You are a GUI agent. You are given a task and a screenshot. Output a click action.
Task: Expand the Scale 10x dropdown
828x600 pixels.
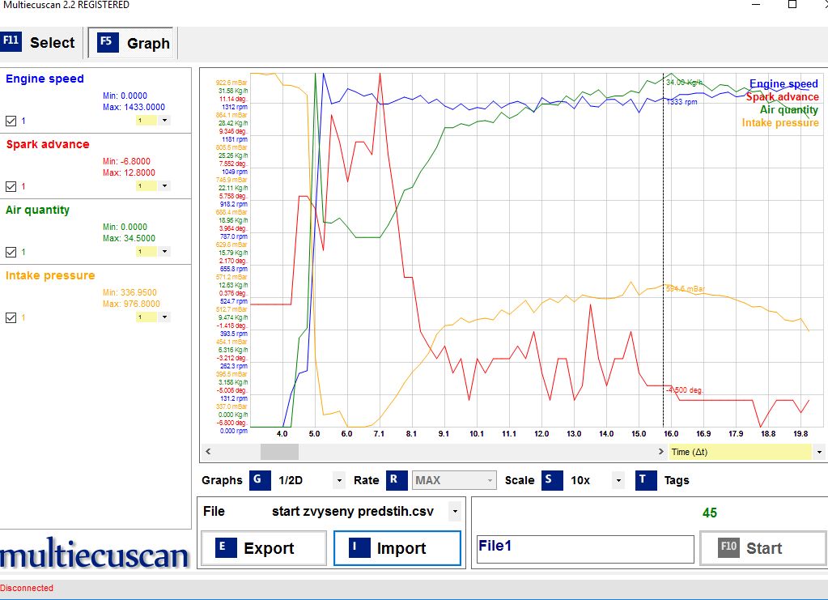pos(618,480)
